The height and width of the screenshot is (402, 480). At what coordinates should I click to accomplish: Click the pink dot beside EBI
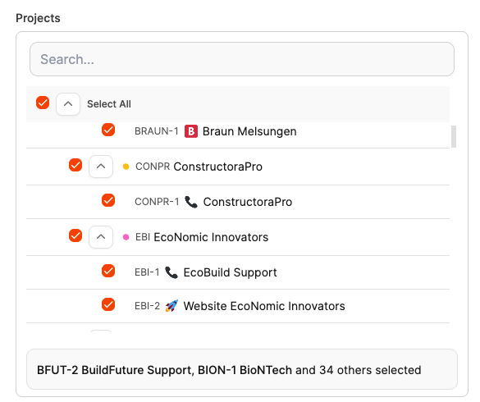126,237
